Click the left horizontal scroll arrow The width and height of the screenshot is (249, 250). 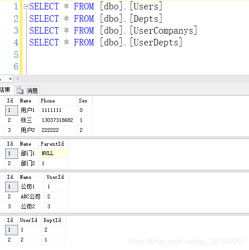point(18,79)
